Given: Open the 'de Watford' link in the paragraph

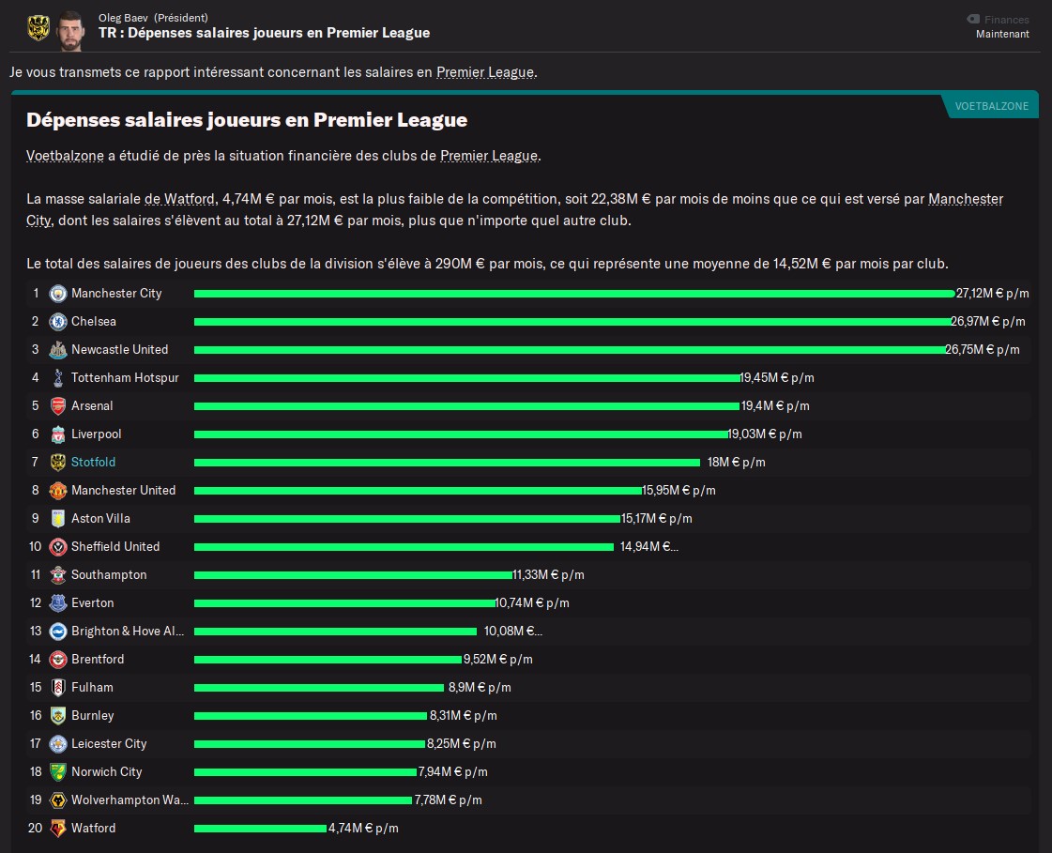Looking at the screenshot, I should [180, 199].
